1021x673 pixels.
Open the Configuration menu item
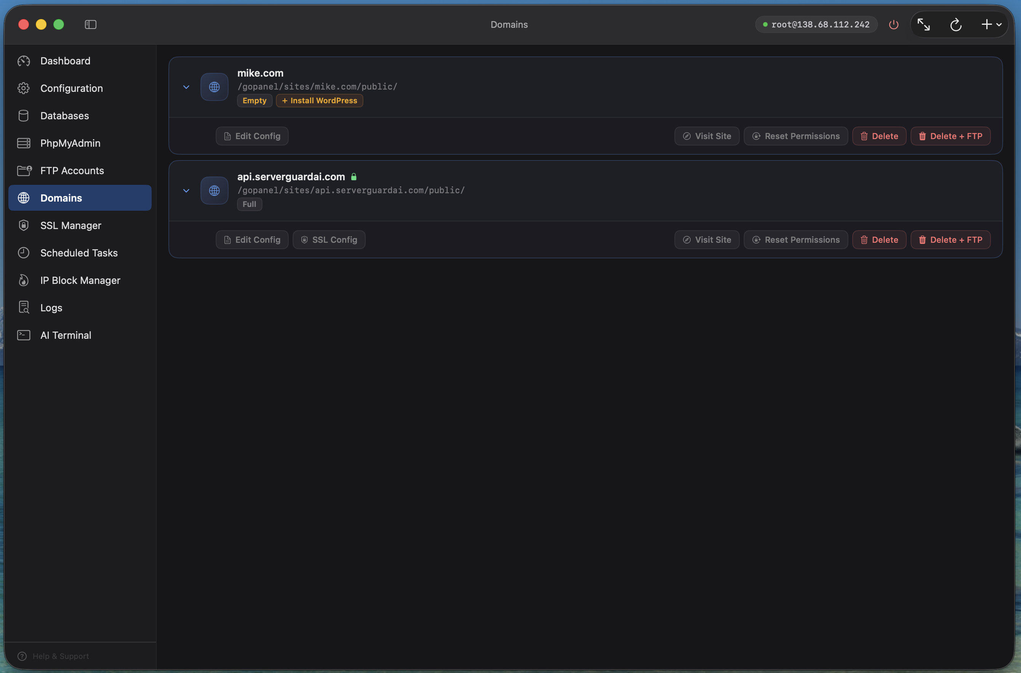pos(71,88)
